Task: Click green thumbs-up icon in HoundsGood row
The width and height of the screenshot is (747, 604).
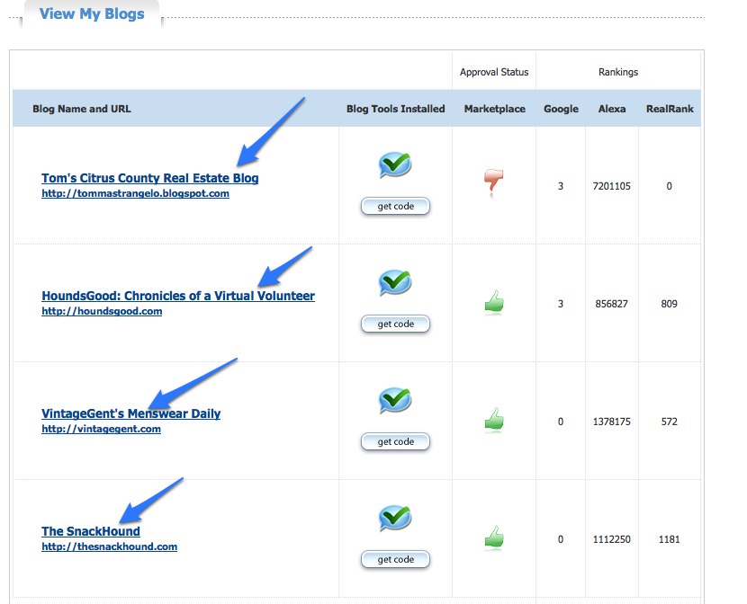Action: (494, 301)
